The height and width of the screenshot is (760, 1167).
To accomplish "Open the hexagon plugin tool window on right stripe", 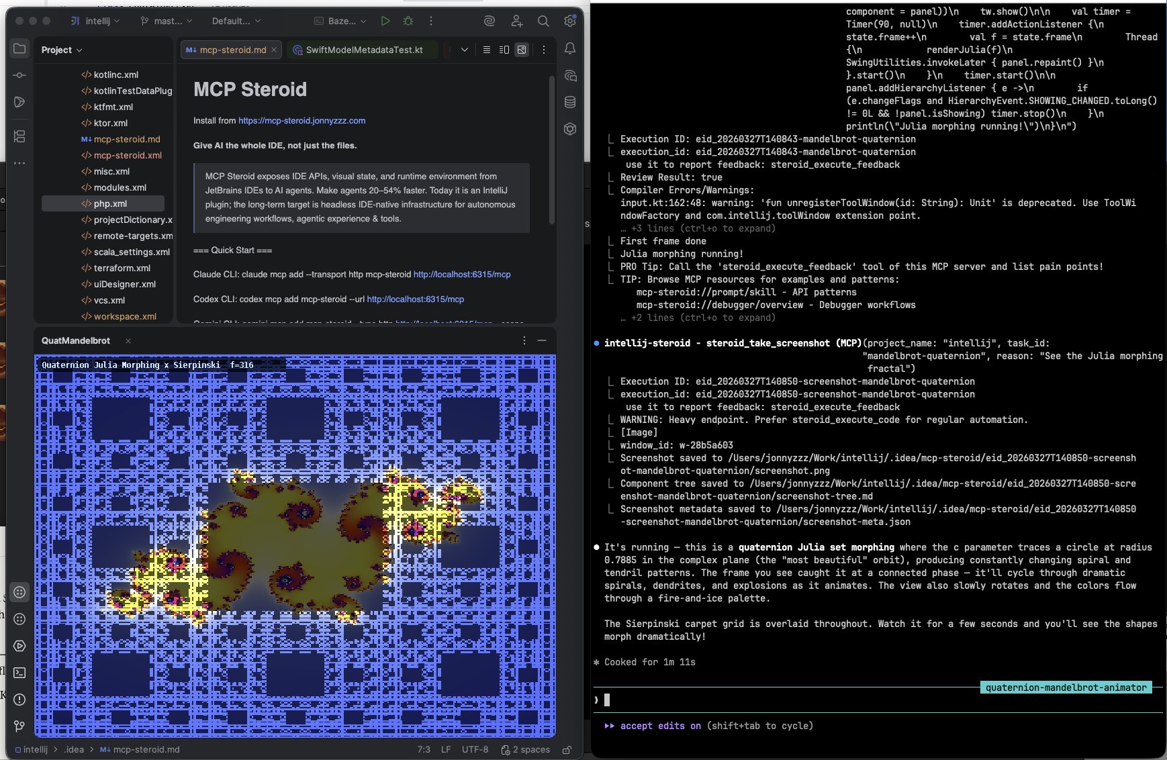I will coord(570,129).
